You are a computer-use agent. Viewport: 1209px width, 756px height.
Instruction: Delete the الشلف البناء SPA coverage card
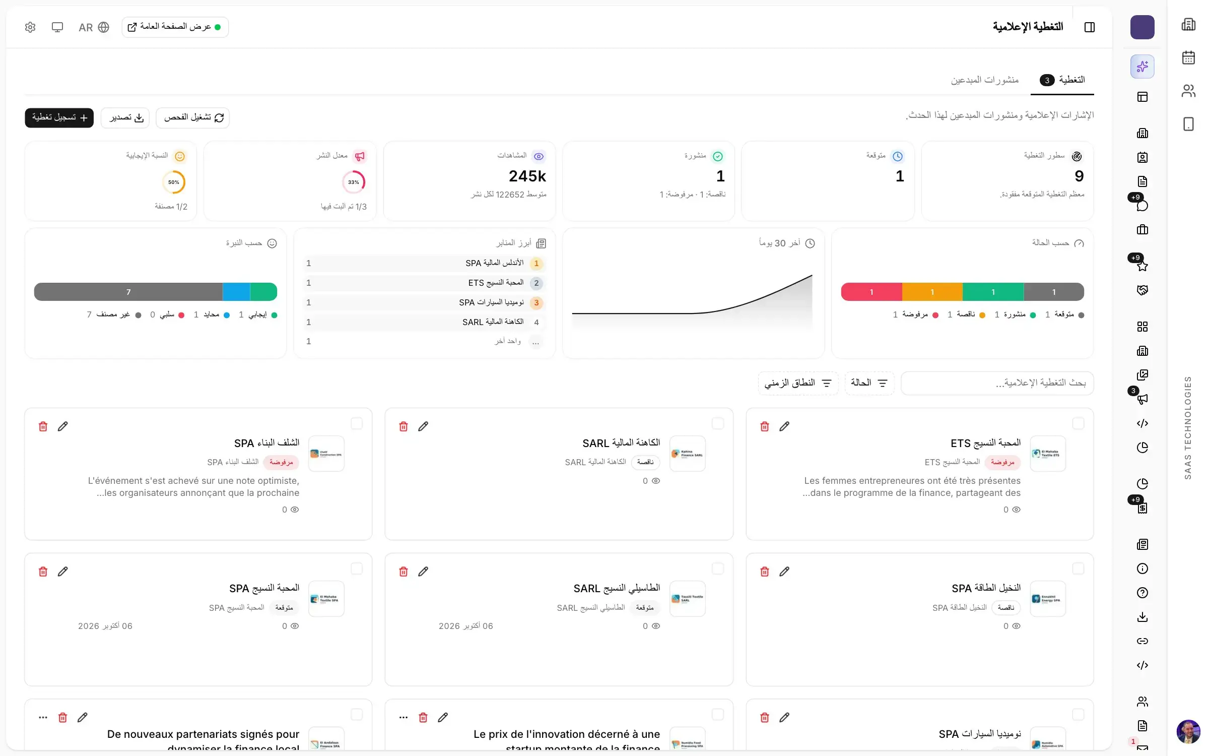43,426
